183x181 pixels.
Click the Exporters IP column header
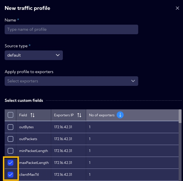(x=68, y=115)
